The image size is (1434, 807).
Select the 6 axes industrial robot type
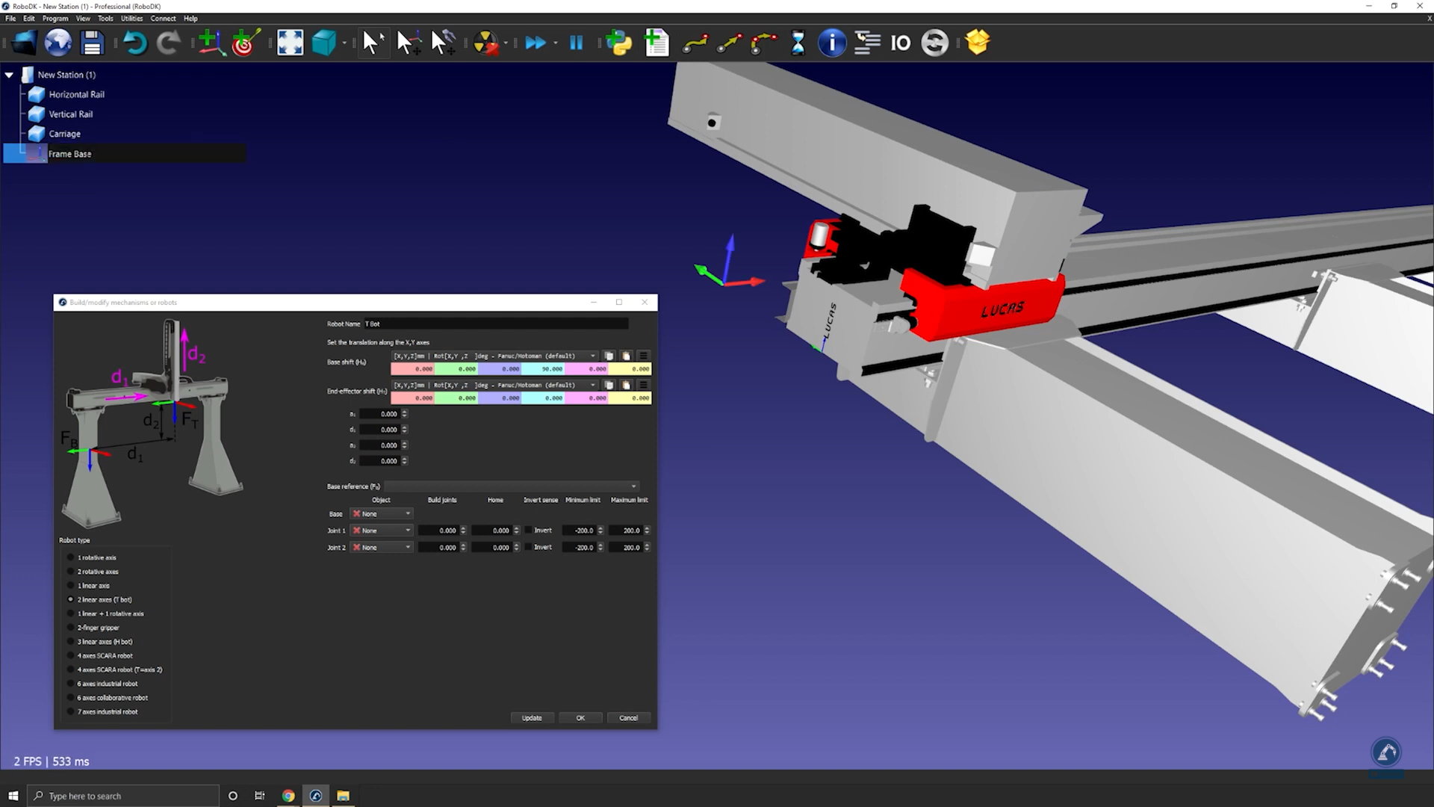click(71, 684)
